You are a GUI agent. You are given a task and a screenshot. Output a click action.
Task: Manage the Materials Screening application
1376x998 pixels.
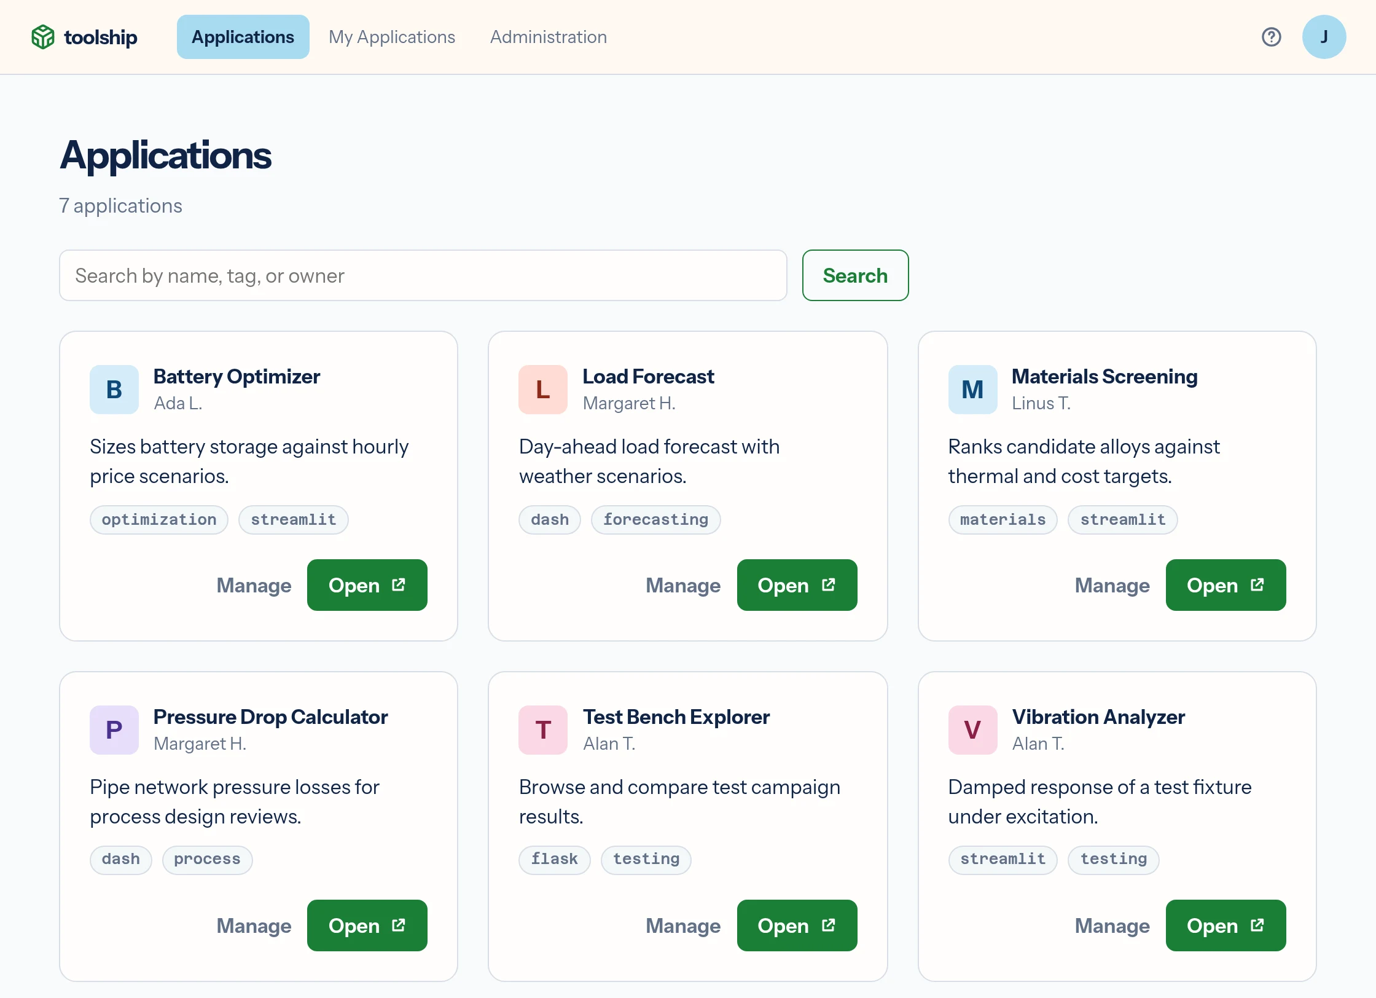[1112, 585]
